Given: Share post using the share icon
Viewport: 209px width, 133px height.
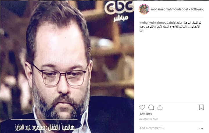Looking at the screenshot, I should coord(160,107).
